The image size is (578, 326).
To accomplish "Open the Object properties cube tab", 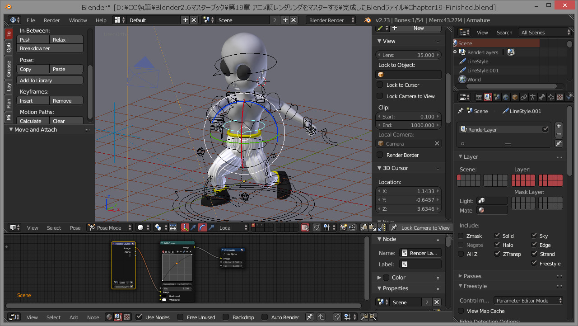I will [515, 97].
